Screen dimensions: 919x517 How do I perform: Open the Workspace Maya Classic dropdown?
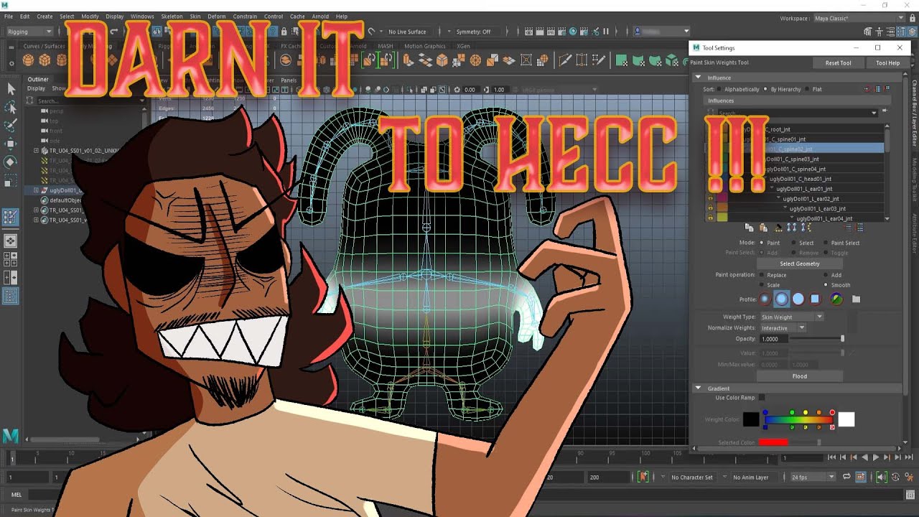coord(859,18)
